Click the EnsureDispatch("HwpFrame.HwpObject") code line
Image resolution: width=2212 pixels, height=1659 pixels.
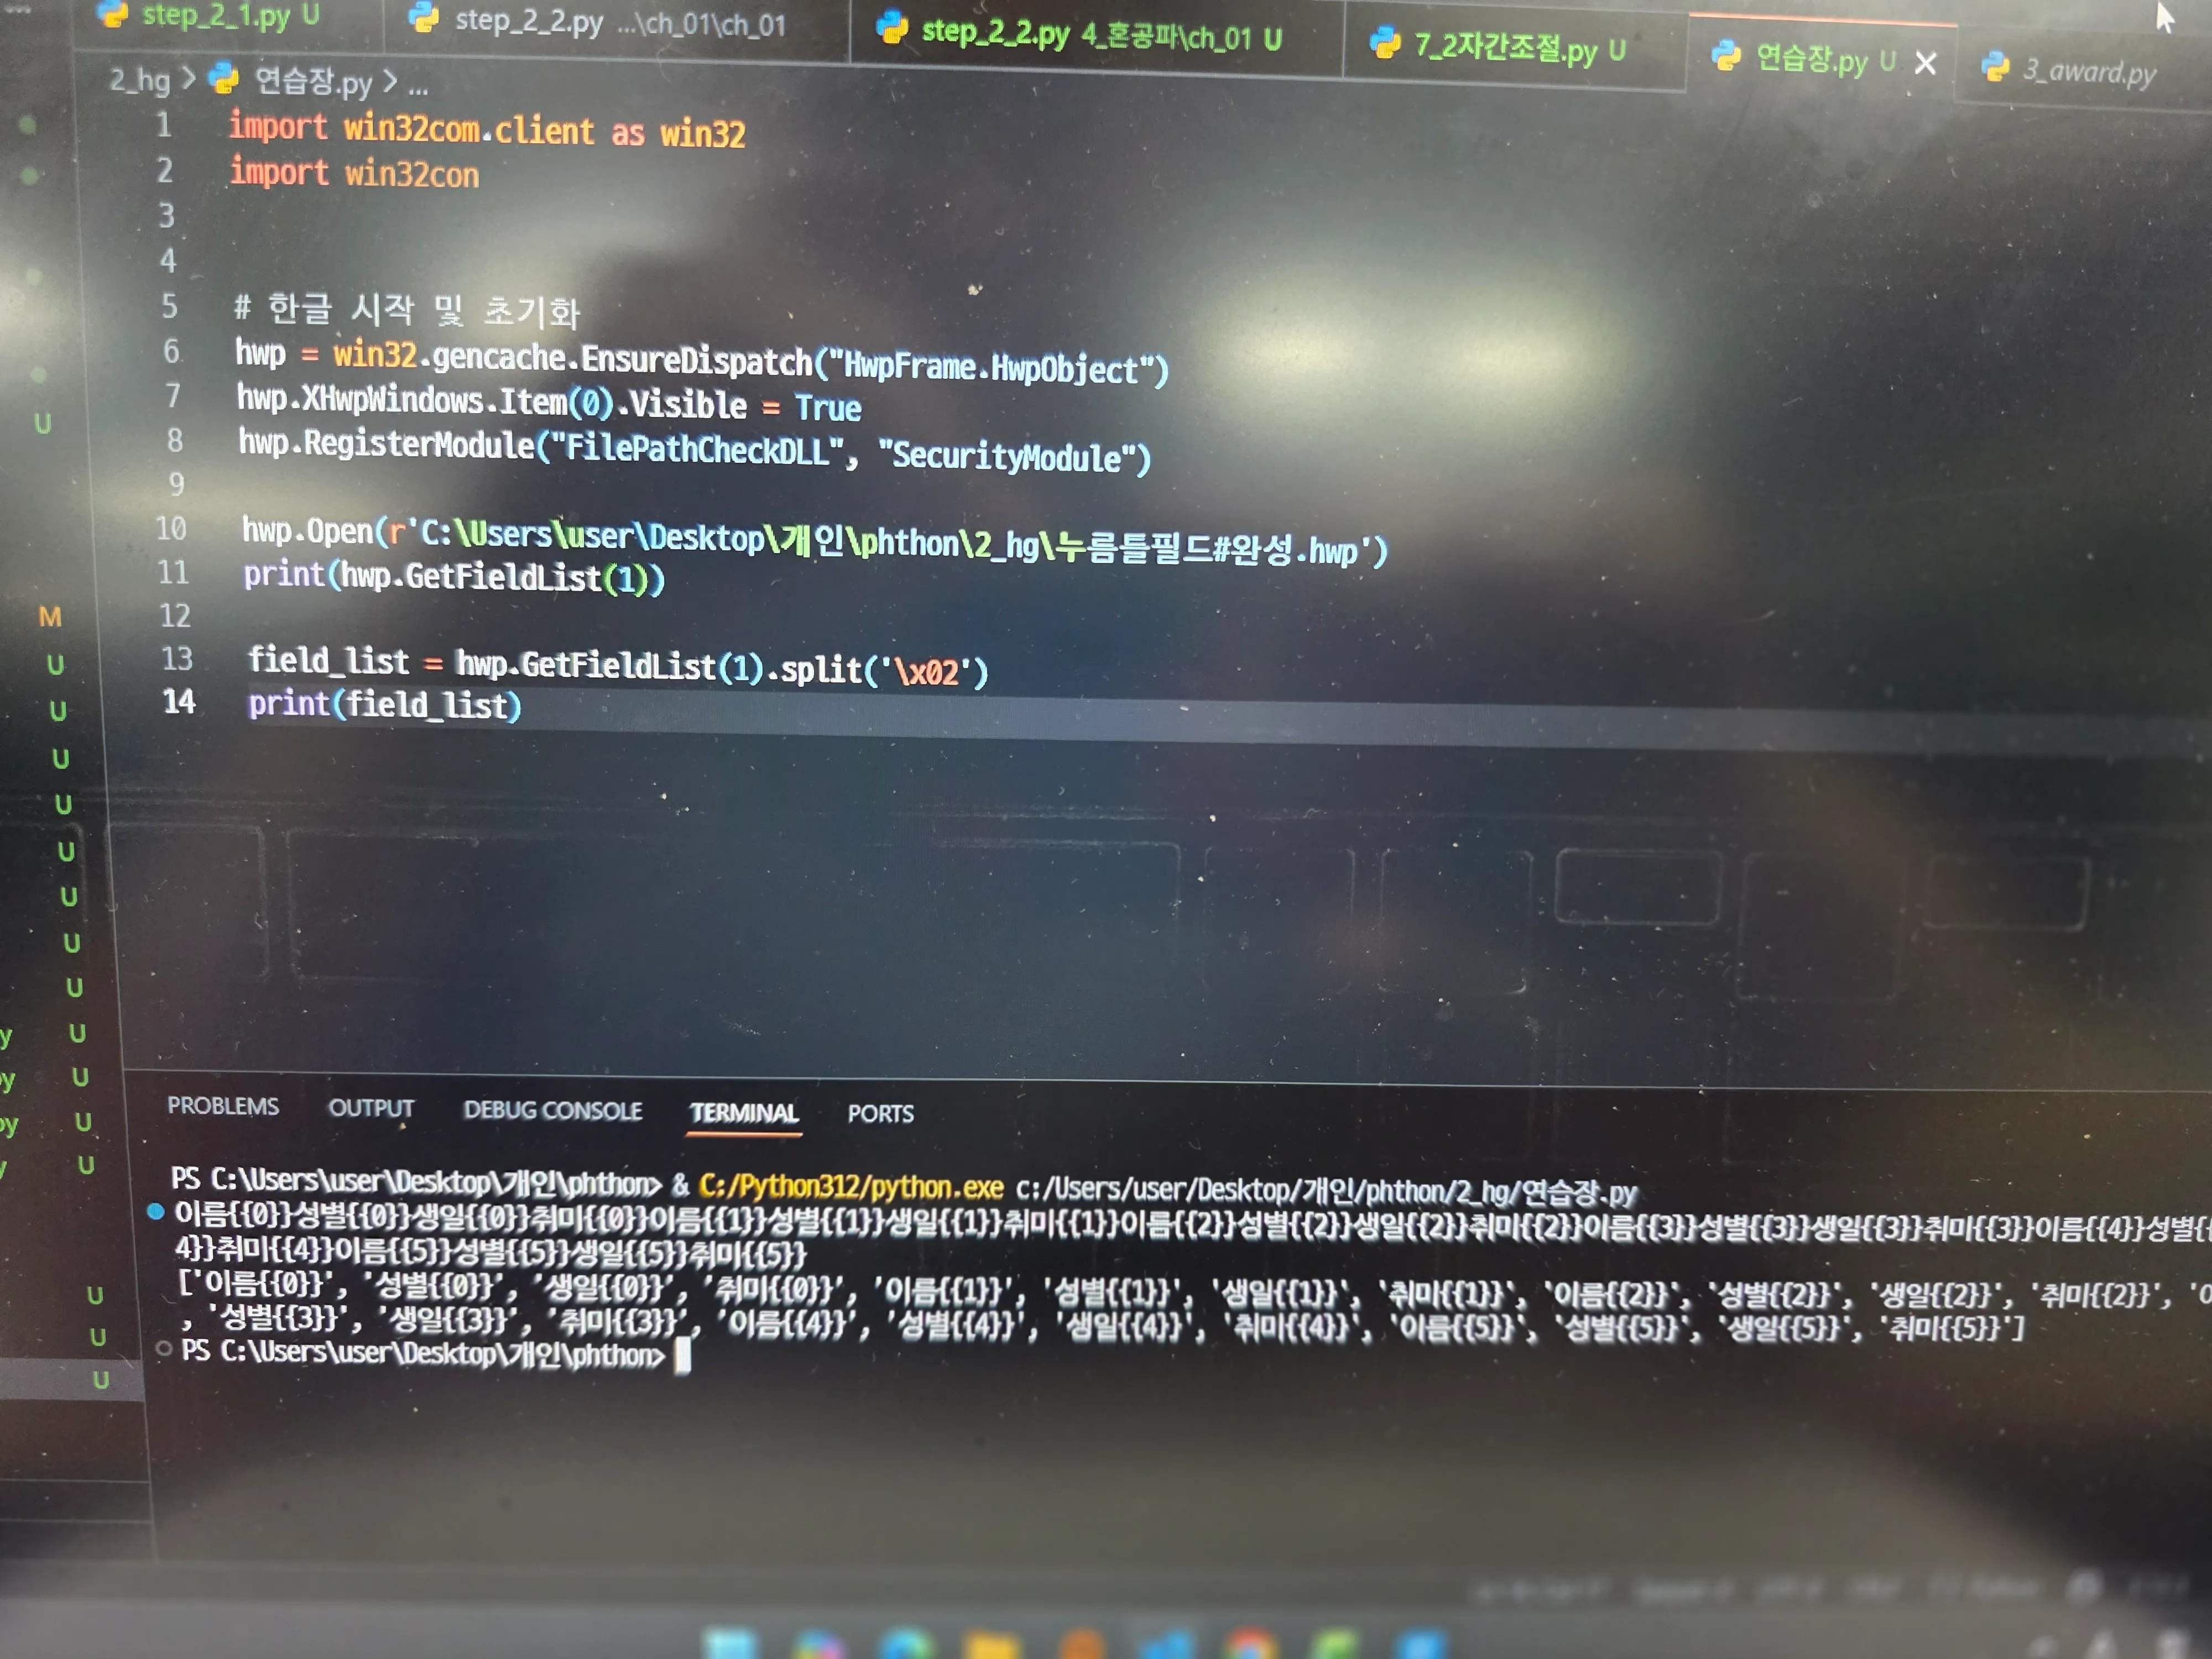point(702,361)
